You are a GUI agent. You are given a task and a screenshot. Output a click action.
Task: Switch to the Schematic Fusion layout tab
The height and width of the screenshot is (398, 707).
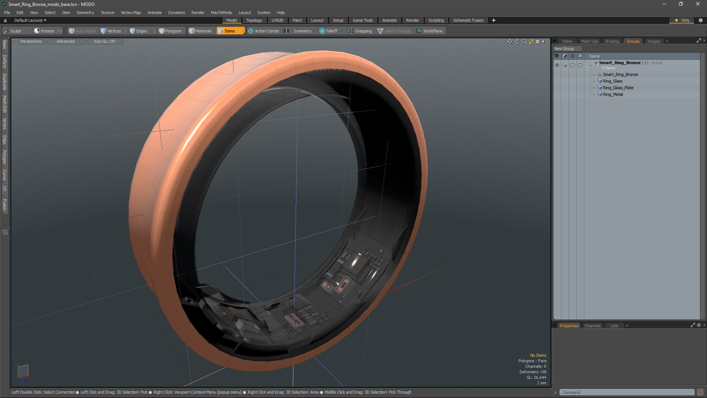coord(468,20)
